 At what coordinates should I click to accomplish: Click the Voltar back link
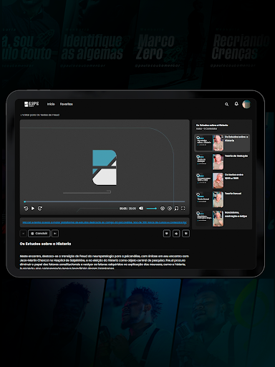point(40,115)
